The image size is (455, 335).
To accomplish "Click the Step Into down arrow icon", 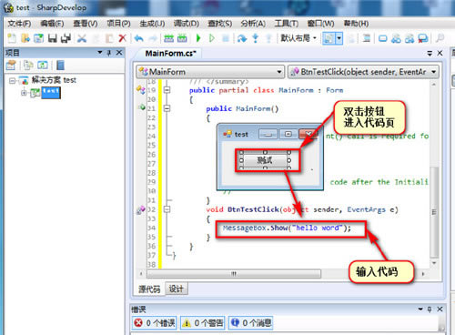I will 256,38.
